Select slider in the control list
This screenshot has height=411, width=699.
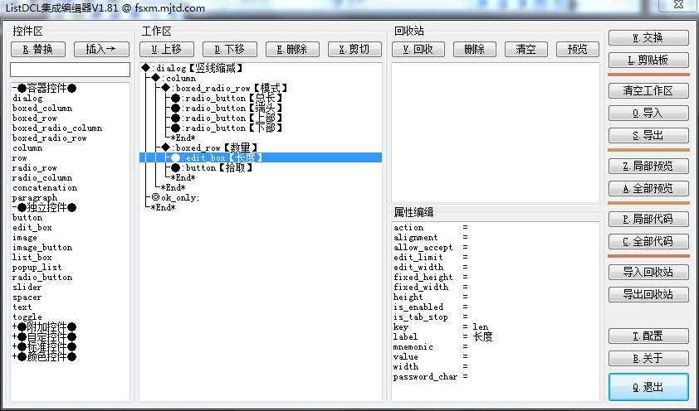point(27,287)
